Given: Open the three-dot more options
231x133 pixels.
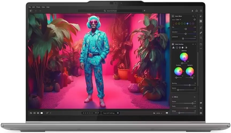Looking at the screenshot, I should click(201, 49).
